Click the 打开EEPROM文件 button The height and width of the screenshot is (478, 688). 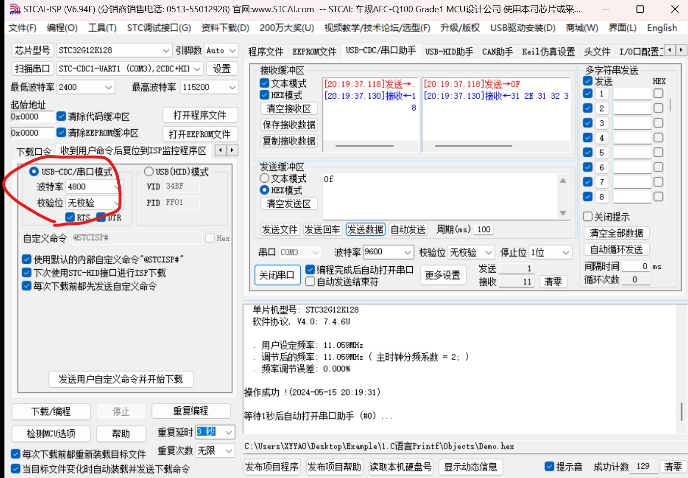pyautogui.click(x=200, y=134)
